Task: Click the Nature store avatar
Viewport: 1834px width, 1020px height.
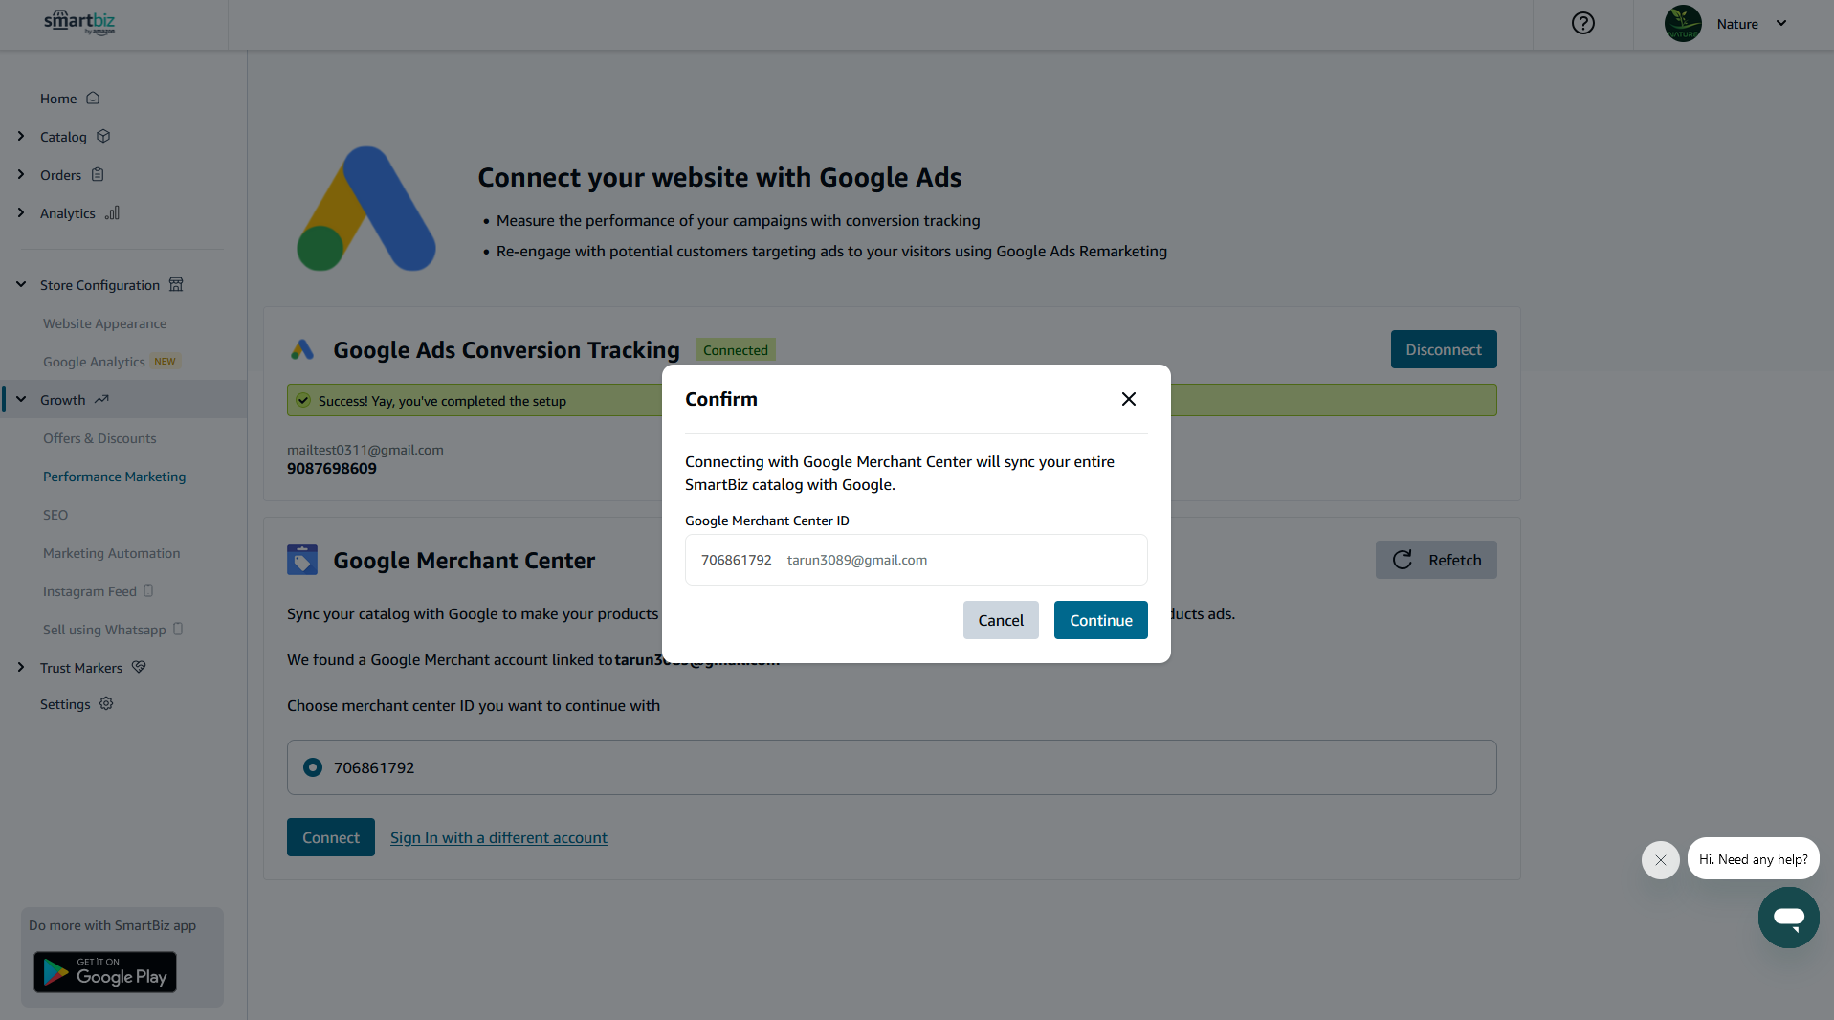Action: pyautogui.click(x=1683, y=24)
